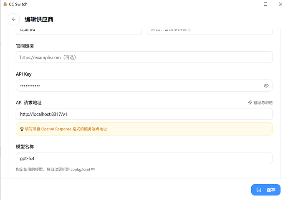
Task: Click the provider name field showing OpenAI
Action: (79, 32)
